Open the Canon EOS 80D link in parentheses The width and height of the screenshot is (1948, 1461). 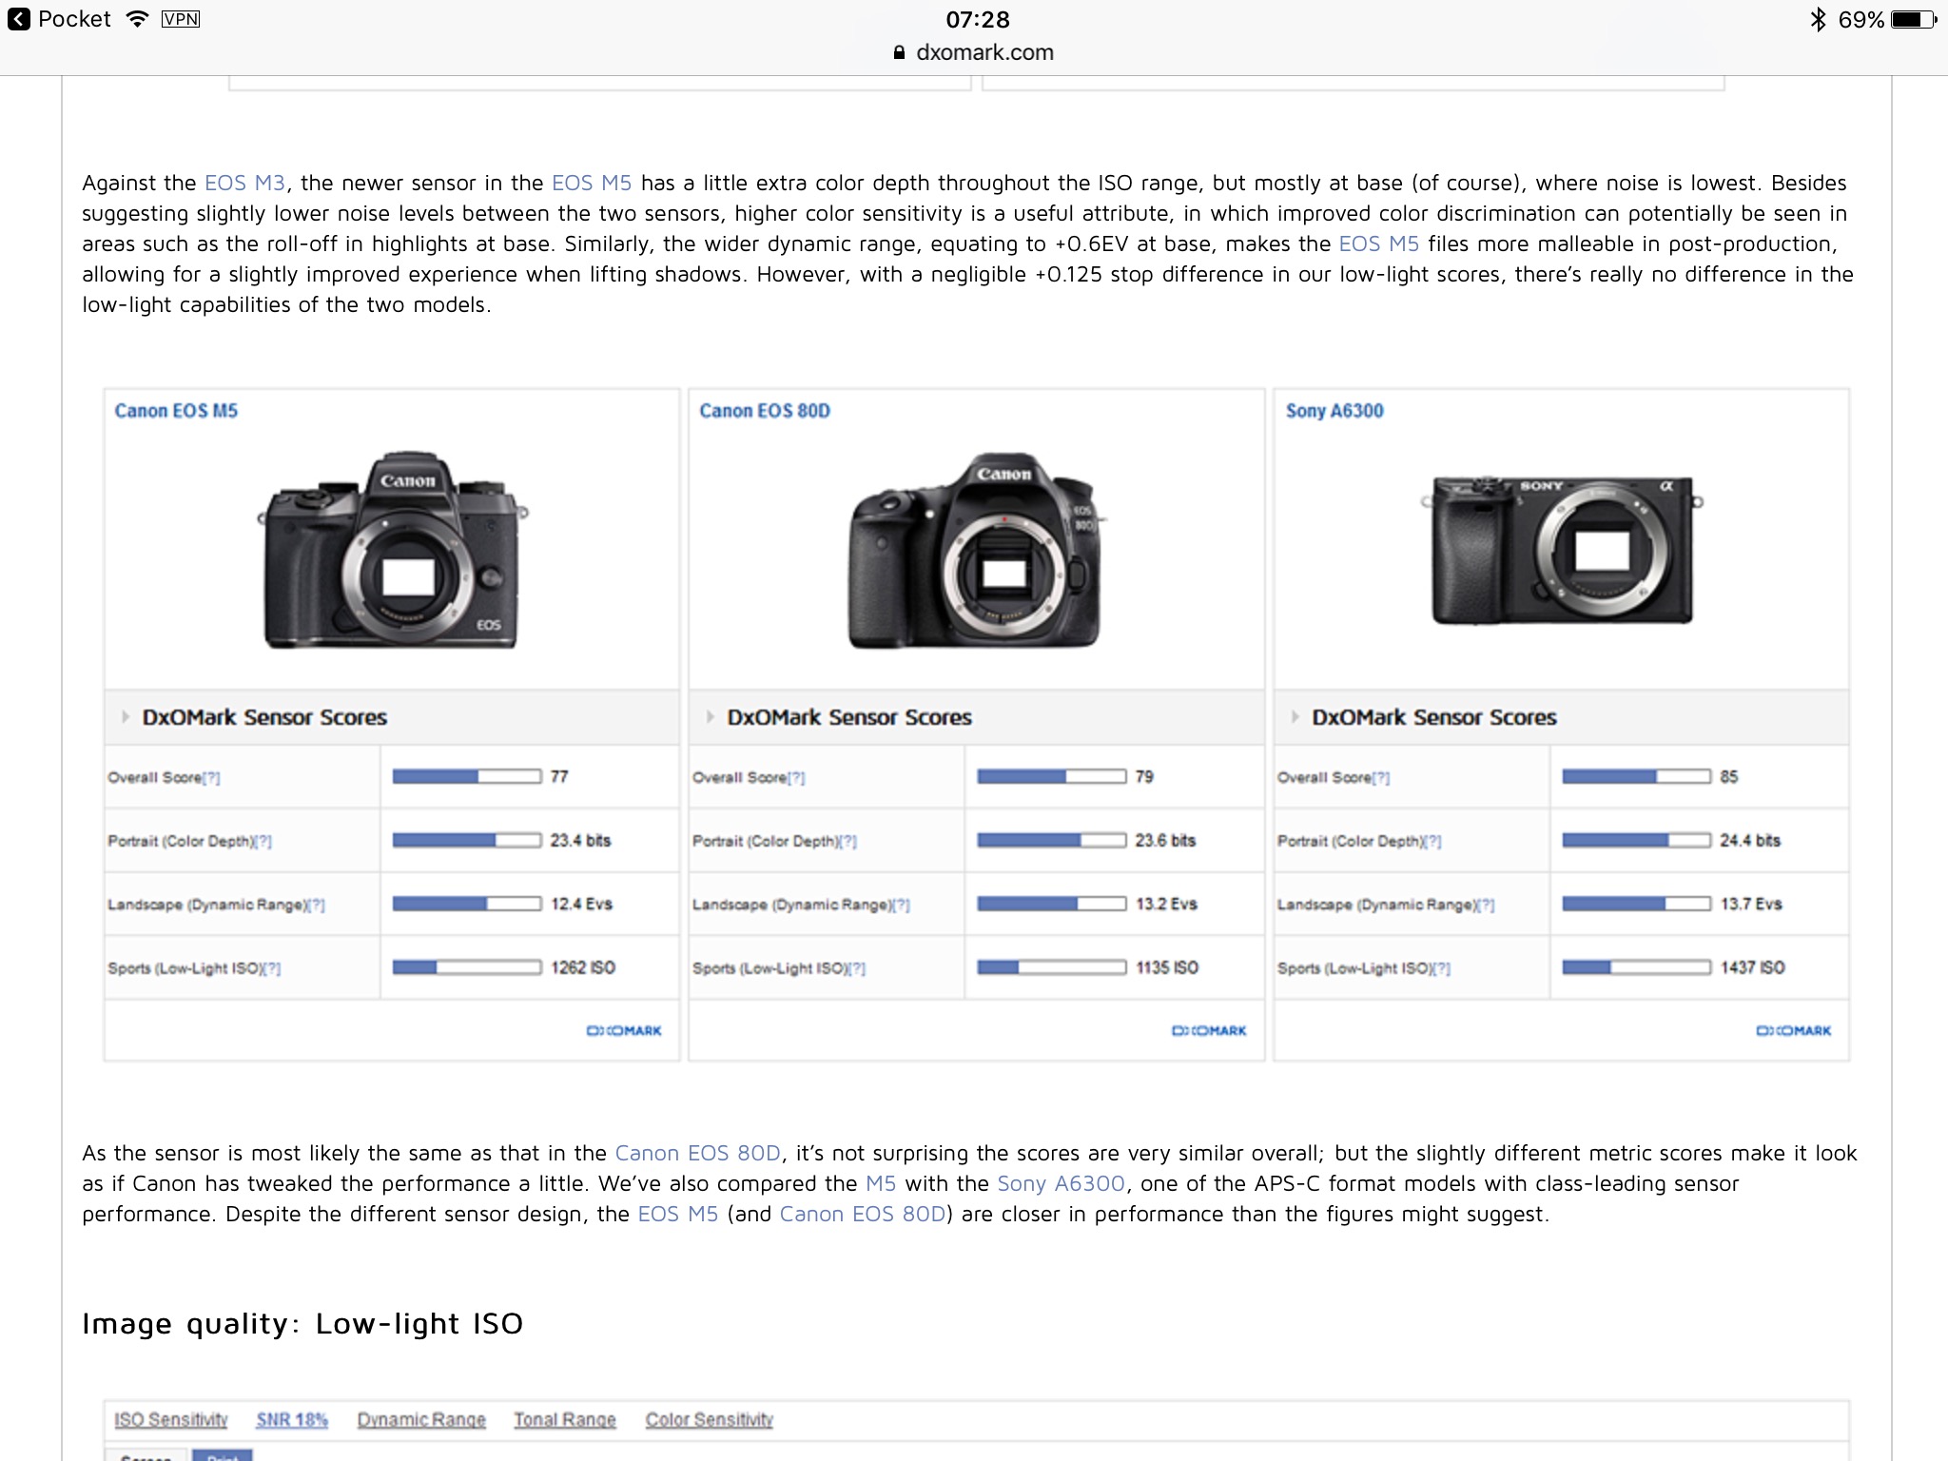click(863, 1214)
